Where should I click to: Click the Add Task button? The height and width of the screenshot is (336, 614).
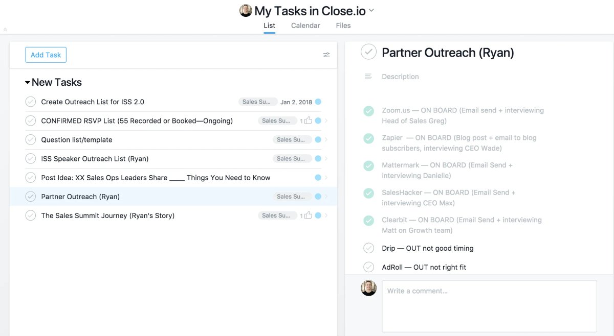pyautogui.click(x=46, y=55)
